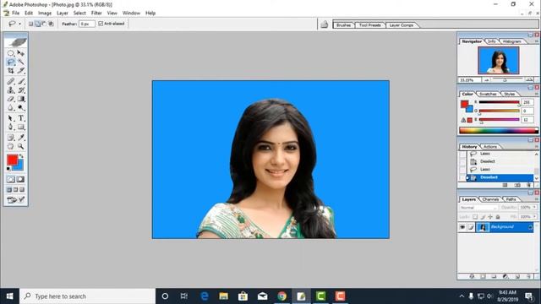The image size is (541, 304).
Task: Select the Eraser tool
Action: coord(11,100)
